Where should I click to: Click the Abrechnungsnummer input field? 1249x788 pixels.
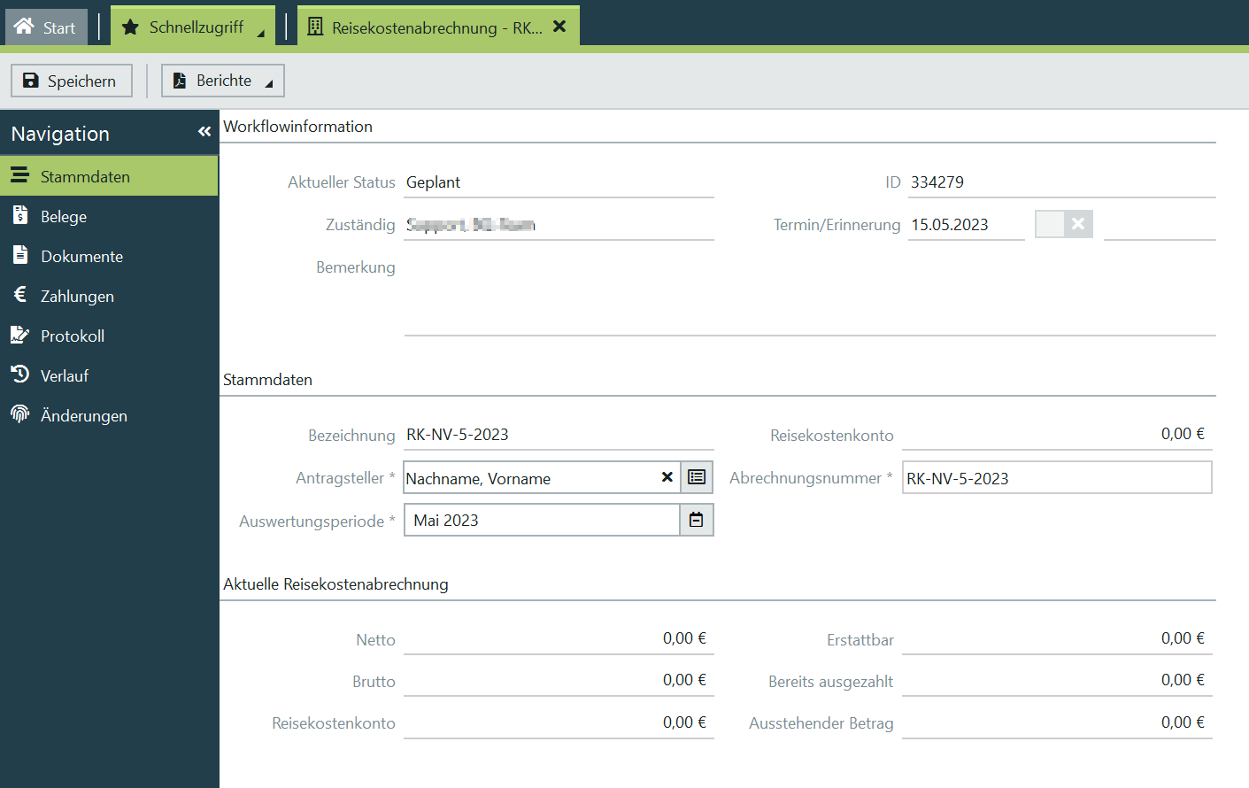click(x=1056, y=478)
